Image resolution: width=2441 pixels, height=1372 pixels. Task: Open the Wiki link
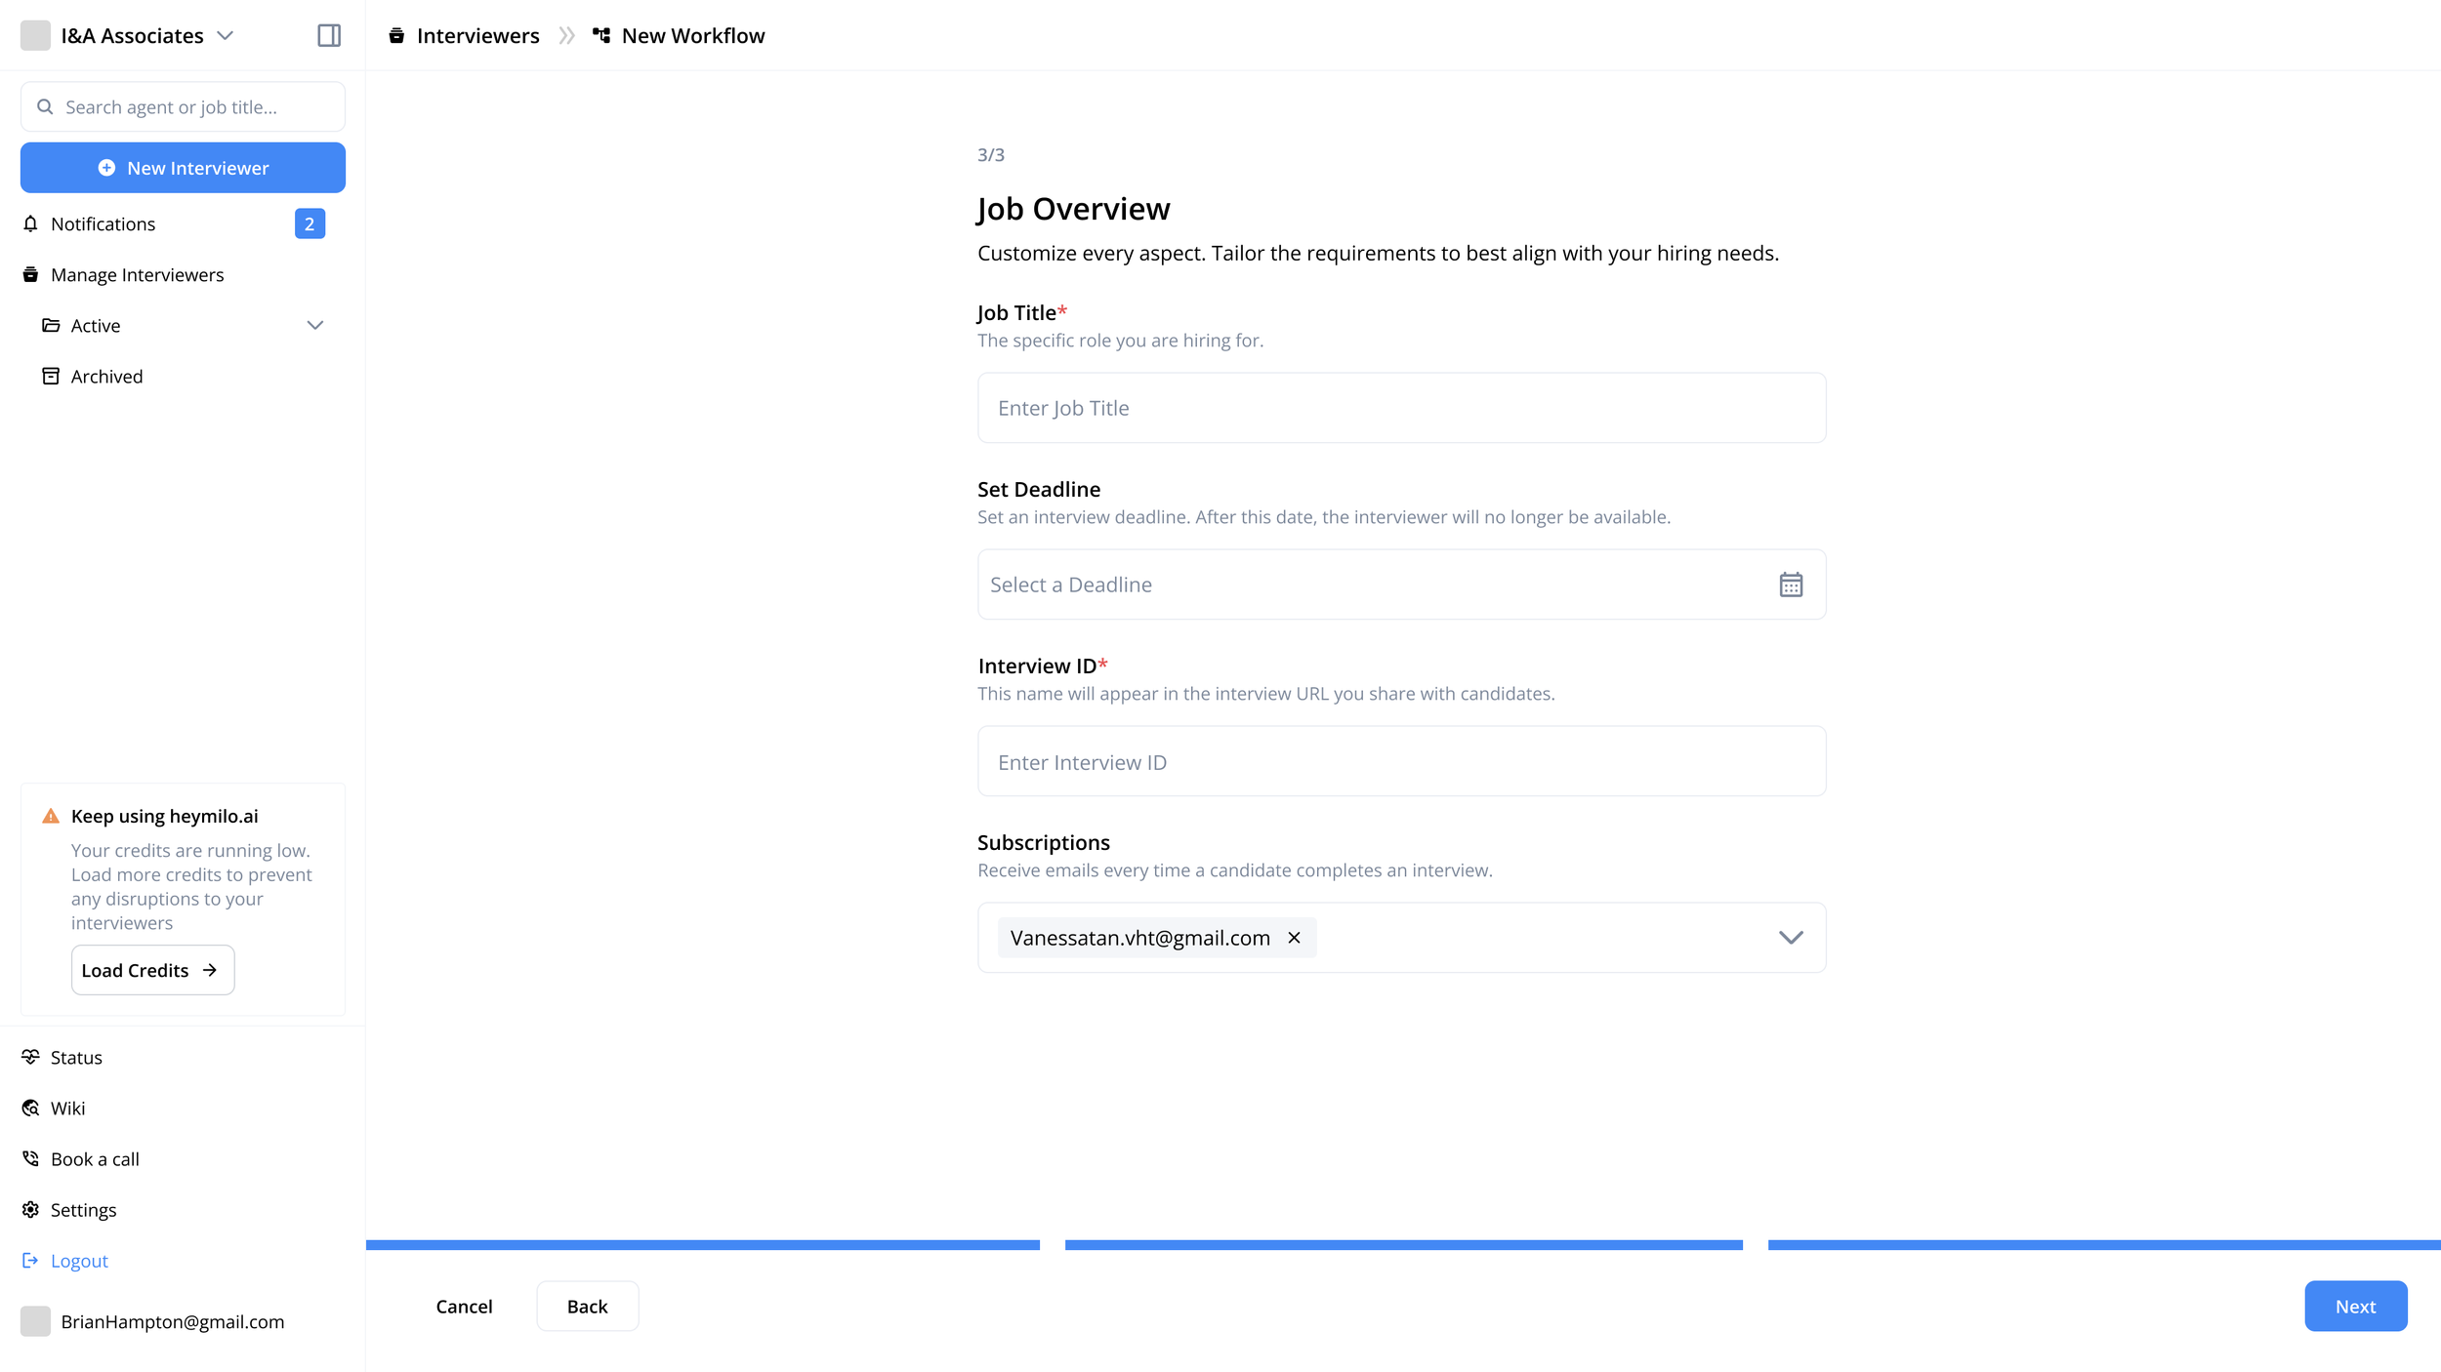pyautogui.click(x=67, y=1108)
